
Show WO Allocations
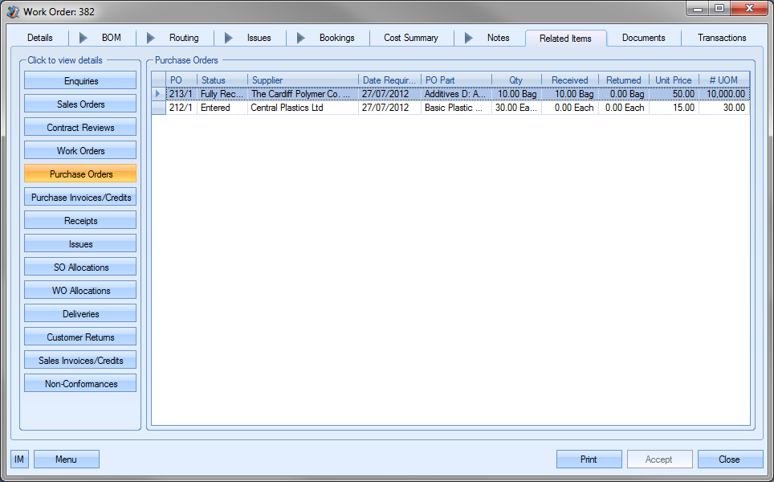(80, 291)
